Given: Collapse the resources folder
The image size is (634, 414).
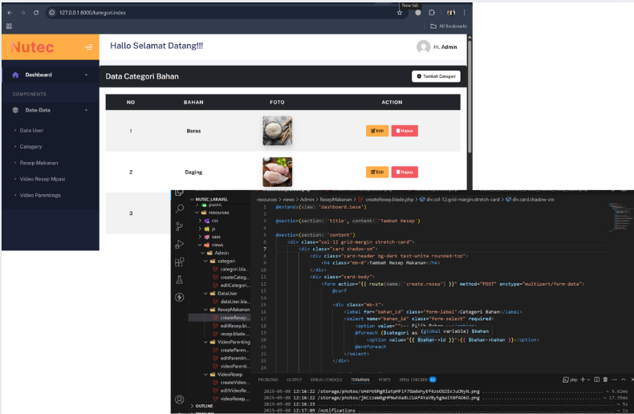Looking at the screenshot, I should point(197,213).
